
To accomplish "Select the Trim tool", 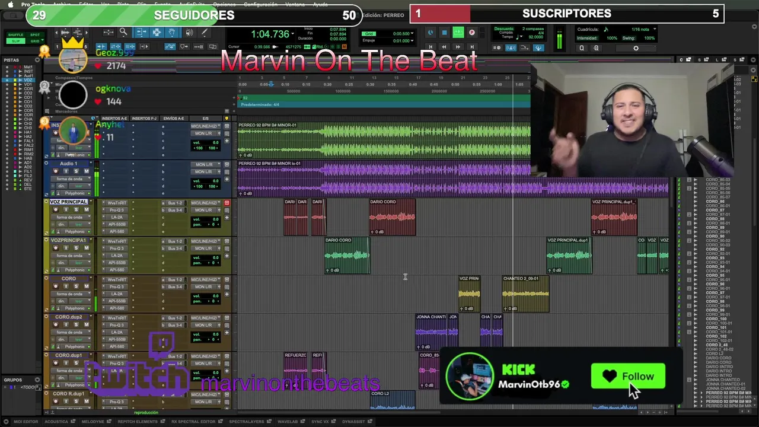I will pos(141,32).
